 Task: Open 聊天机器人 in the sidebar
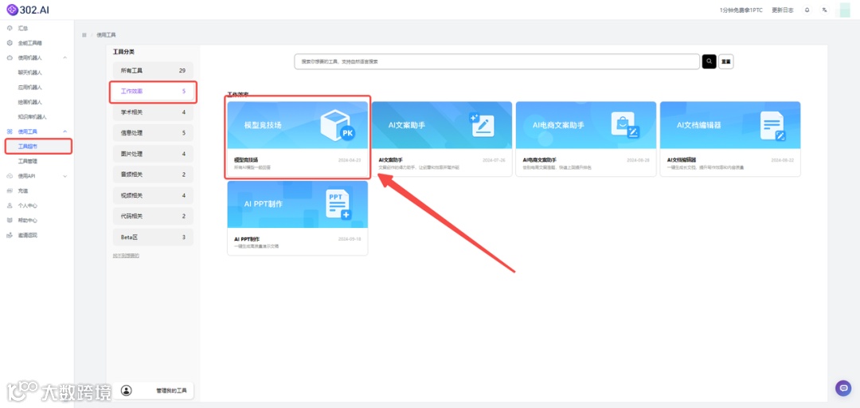[30, 73]
